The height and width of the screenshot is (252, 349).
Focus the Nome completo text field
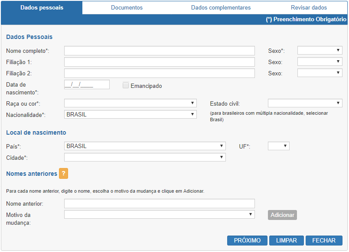click(160, 51)
